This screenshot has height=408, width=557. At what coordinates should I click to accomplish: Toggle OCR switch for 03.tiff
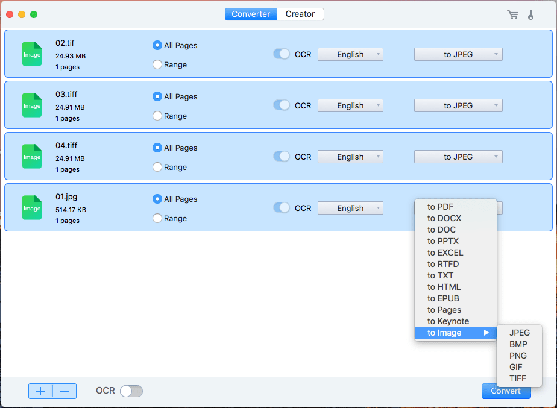click(x=282, y=105)
